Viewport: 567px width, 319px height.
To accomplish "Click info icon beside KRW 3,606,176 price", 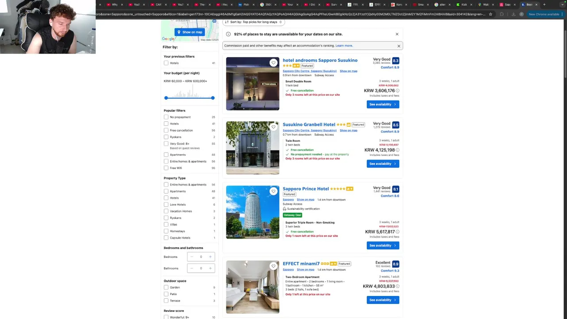I will [x=397, y=91].
